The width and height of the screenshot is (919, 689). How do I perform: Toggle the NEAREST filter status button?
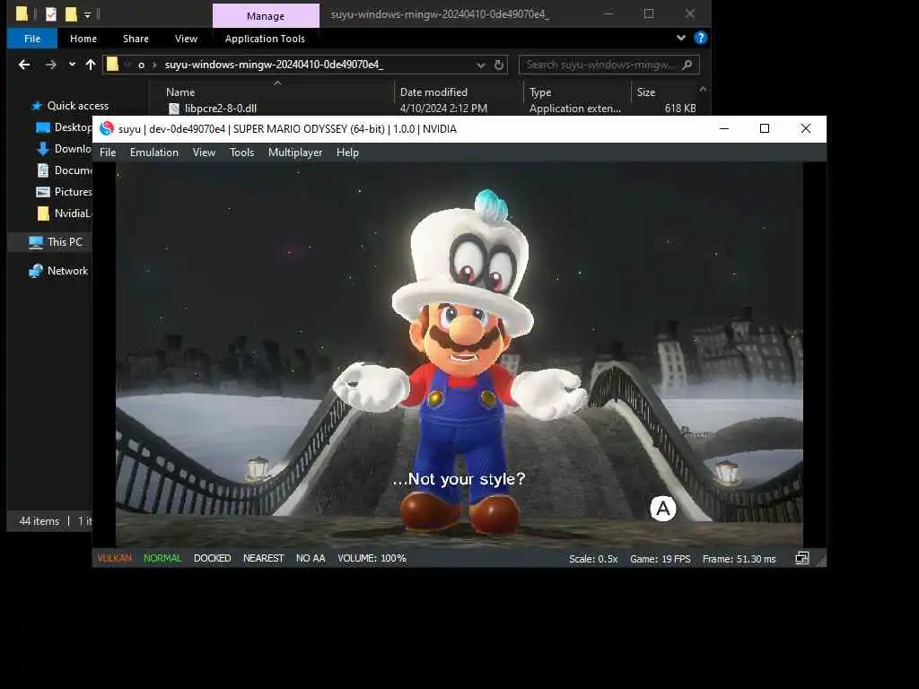pos(263,558)
